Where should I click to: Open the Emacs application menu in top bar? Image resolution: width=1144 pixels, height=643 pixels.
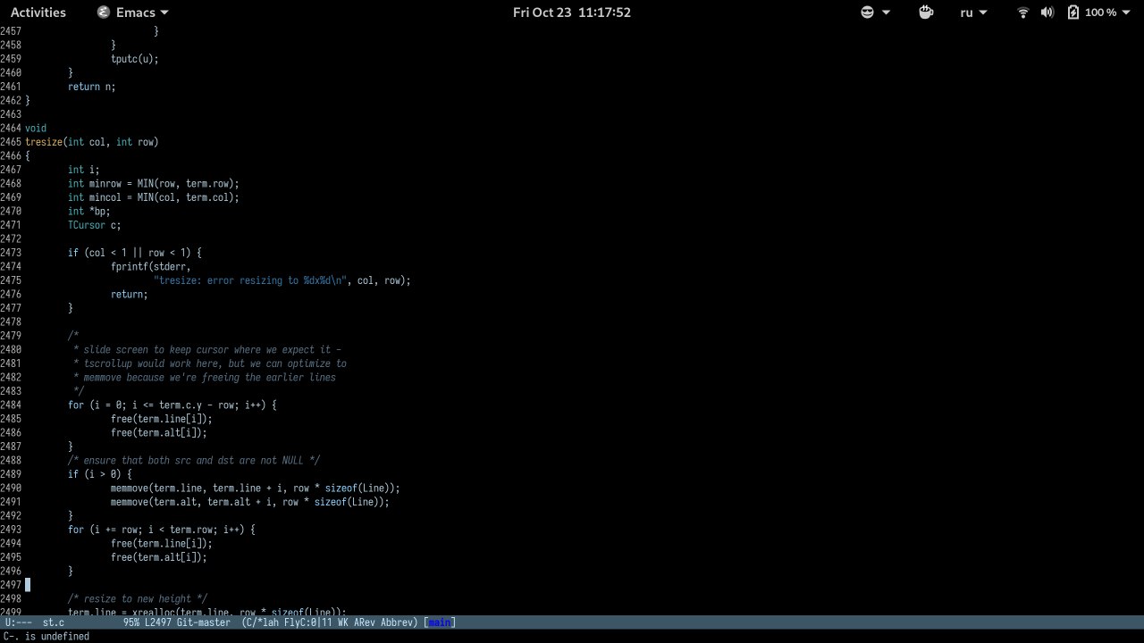pos(132,13)
